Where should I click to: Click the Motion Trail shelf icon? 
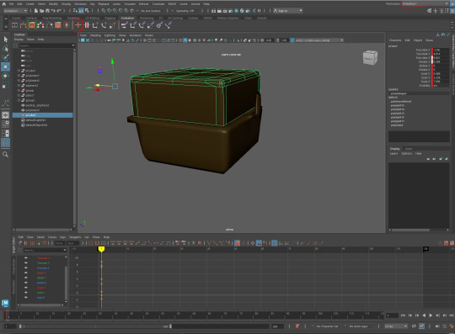tap(23, 25)
